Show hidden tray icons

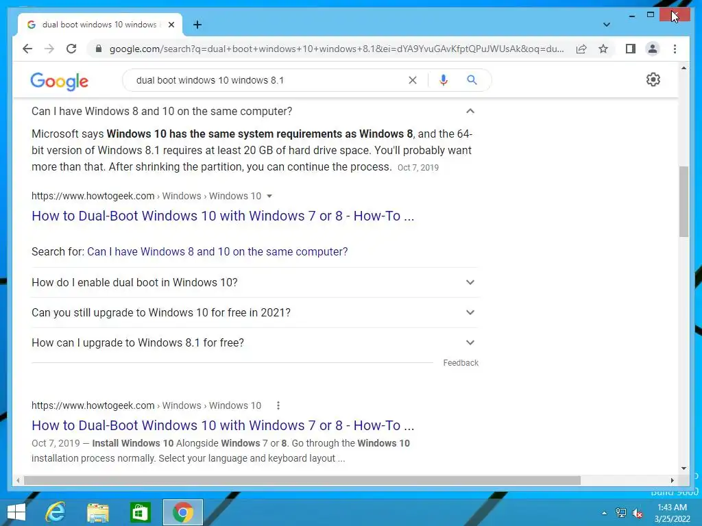604,513
